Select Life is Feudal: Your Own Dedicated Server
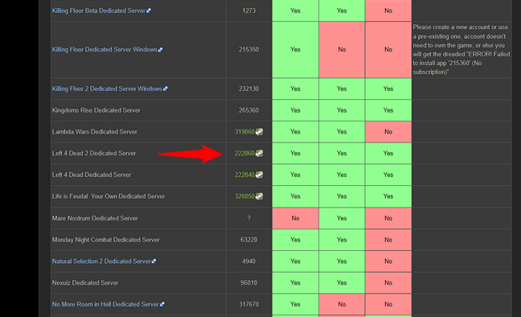 tap(109, 196)
